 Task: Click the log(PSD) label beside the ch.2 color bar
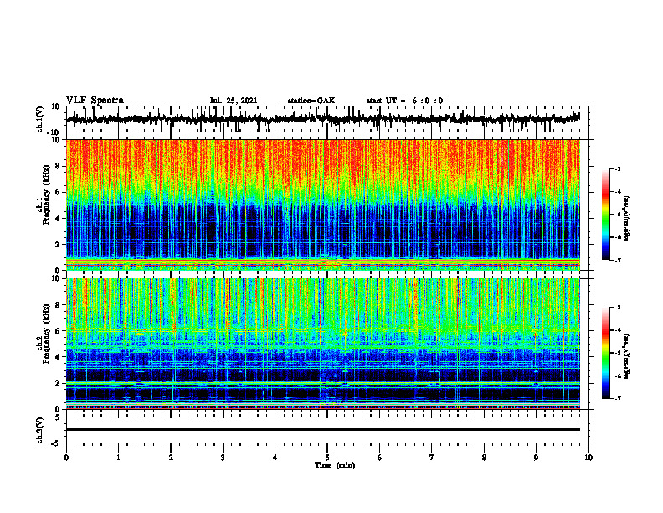click(627, 356)
